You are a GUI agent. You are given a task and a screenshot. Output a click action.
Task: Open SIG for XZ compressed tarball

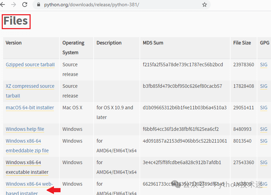pos(264,86)
